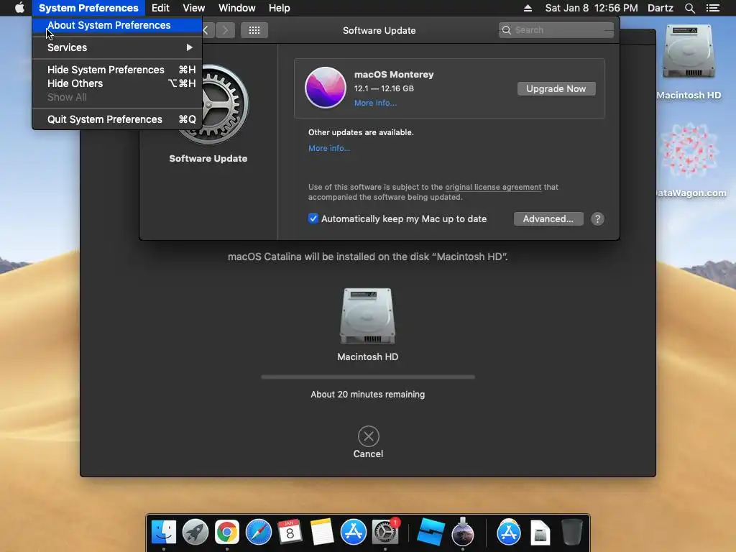Click the Cancel X circle icon
Viewport: 736px width, 552px height.
(x=369, y=436)
